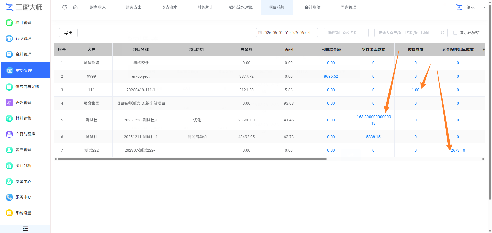Collapse sidebar with bottom menu icon
Viewport: 492px width, 233px height.
(x=25, y=229)
